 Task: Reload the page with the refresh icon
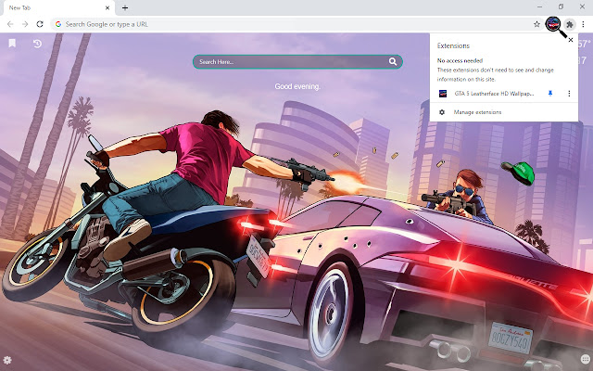[40, 24]
